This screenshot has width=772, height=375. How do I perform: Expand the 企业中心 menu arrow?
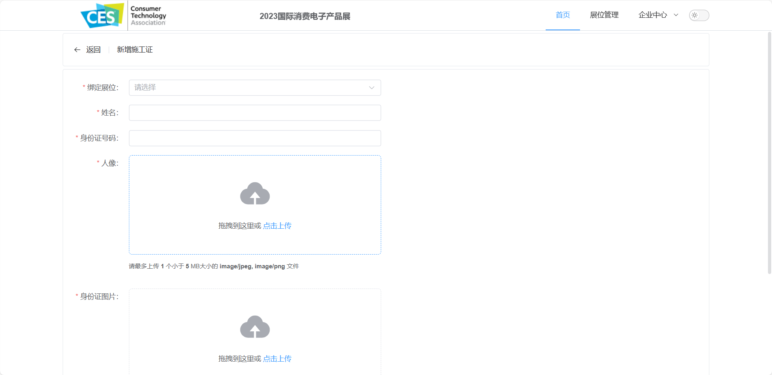tap(676, 15)
